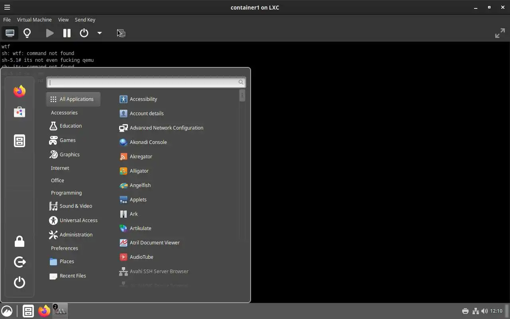Open the File menu
This screenshot has height=319, width=510.
7,20
